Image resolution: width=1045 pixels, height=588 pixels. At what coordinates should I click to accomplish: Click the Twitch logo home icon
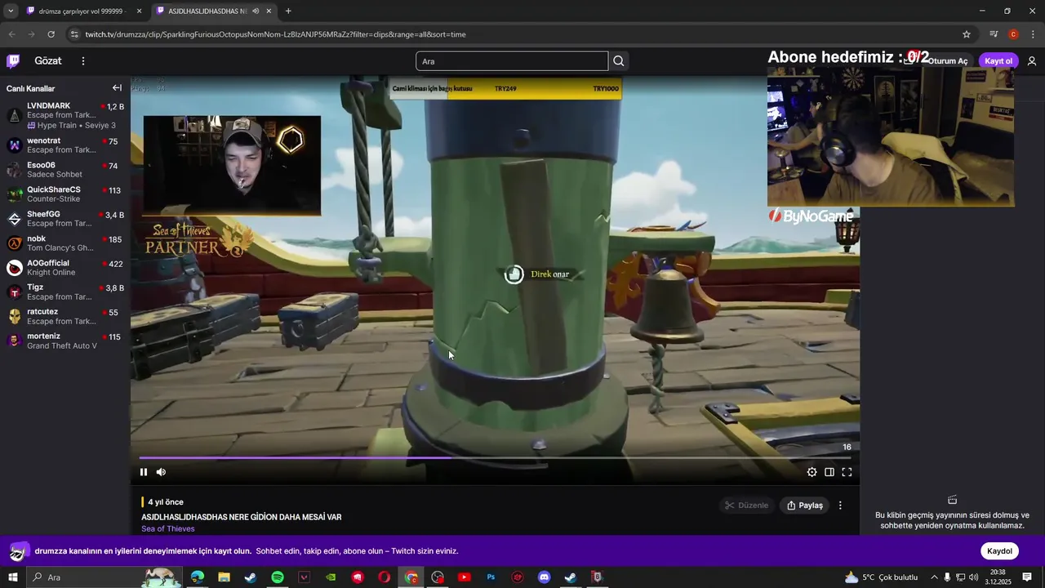click(x=13, y=60)
